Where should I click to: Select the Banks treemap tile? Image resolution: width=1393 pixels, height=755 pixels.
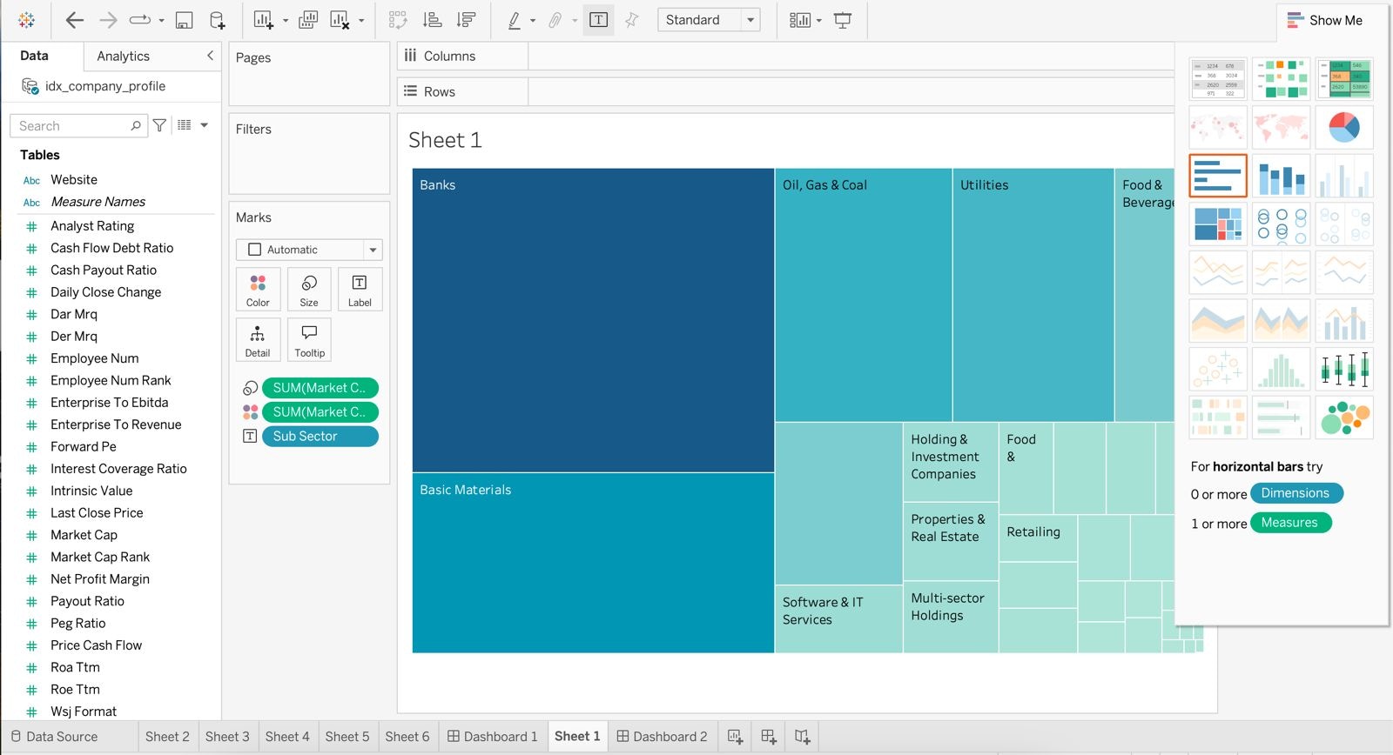(593, 320)
